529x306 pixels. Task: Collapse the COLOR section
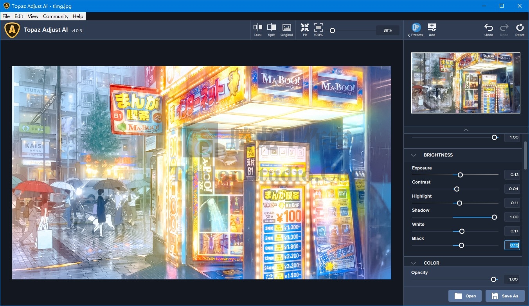coord(414,263)
